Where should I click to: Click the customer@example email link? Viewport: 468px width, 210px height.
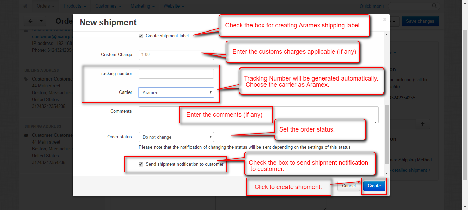tap(52, 36)
